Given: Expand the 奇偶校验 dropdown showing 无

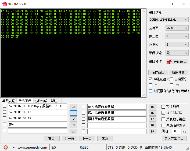Looking at the screenshot, I should point(177,53).
